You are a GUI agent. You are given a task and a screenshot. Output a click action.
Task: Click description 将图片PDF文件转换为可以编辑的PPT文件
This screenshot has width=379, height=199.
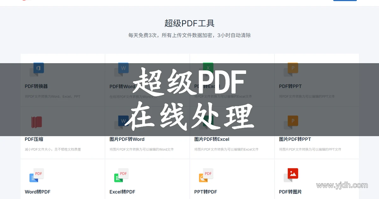[310, 149]
